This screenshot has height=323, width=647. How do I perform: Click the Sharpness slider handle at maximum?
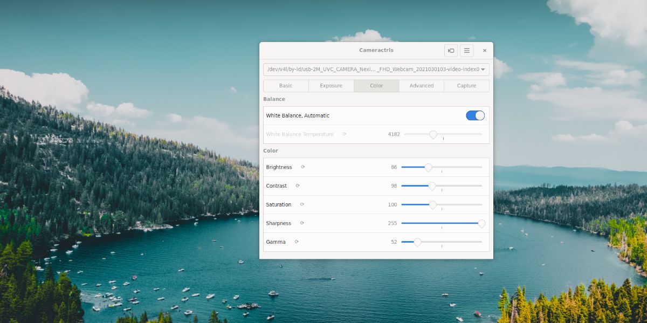481,223
